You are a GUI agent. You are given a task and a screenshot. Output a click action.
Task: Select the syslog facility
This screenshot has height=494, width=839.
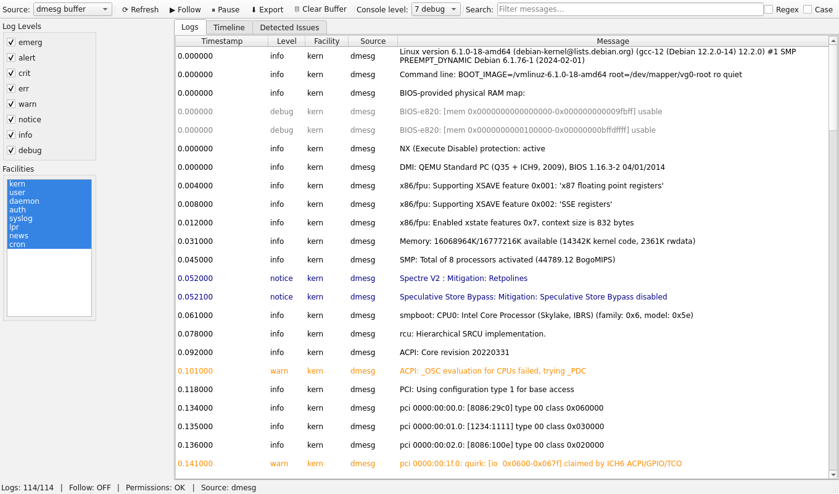click(49, 219)
